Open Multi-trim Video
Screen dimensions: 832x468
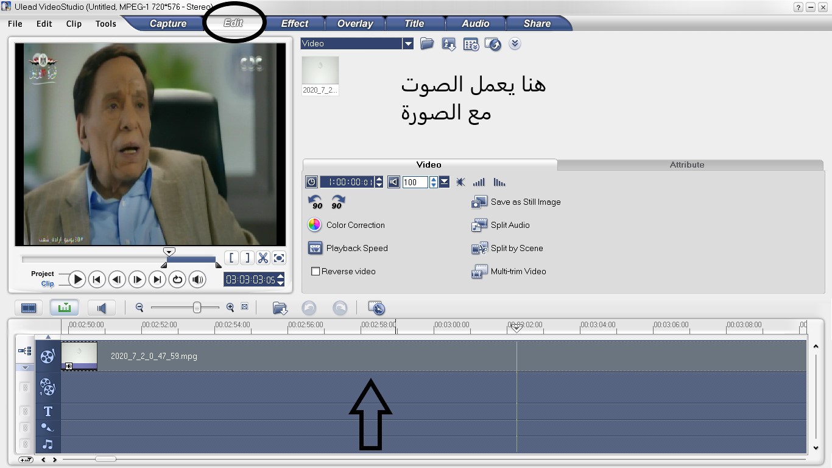pos(480,271)
